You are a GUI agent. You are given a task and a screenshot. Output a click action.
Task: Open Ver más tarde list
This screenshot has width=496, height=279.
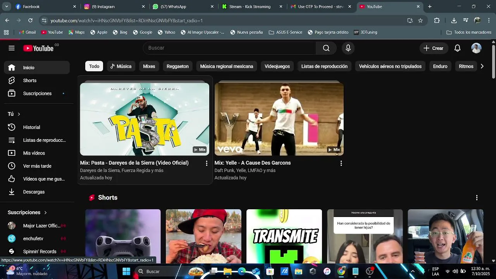37,166
